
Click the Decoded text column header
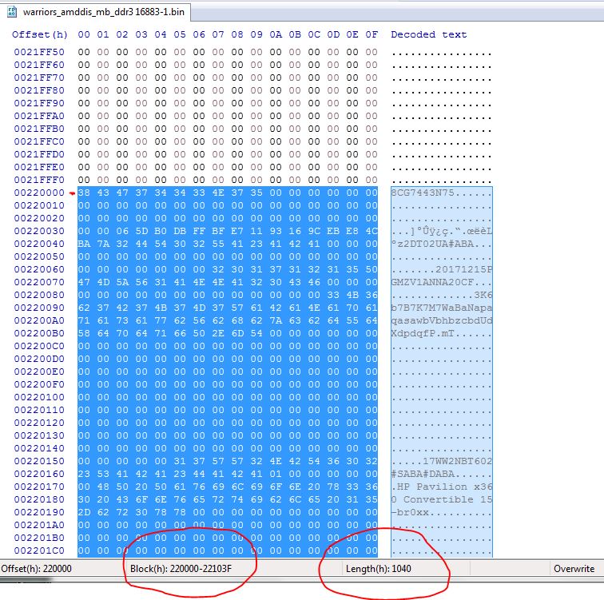tap(429, 34)
